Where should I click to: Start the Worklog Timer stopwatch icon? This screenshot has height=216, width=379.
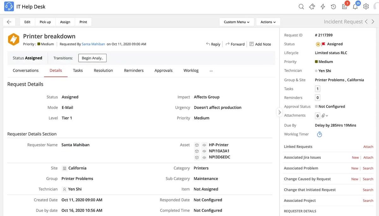tap(319, 134)
